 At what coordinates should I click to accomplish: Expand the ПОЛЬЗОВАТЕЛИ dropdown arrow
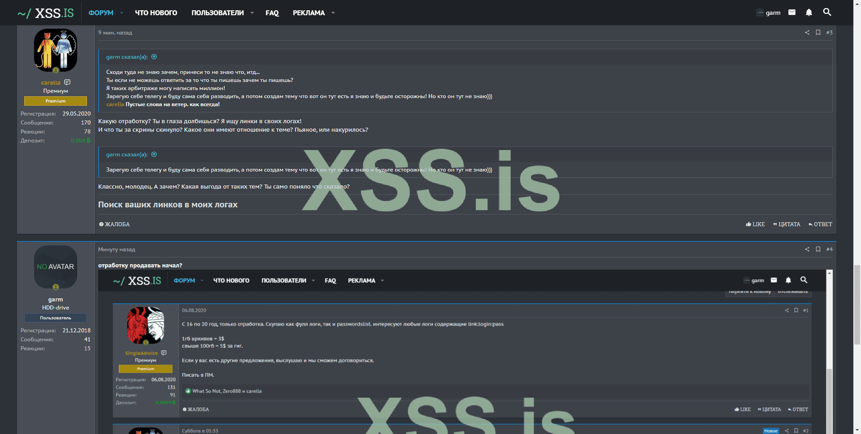(x=252, y=13)
